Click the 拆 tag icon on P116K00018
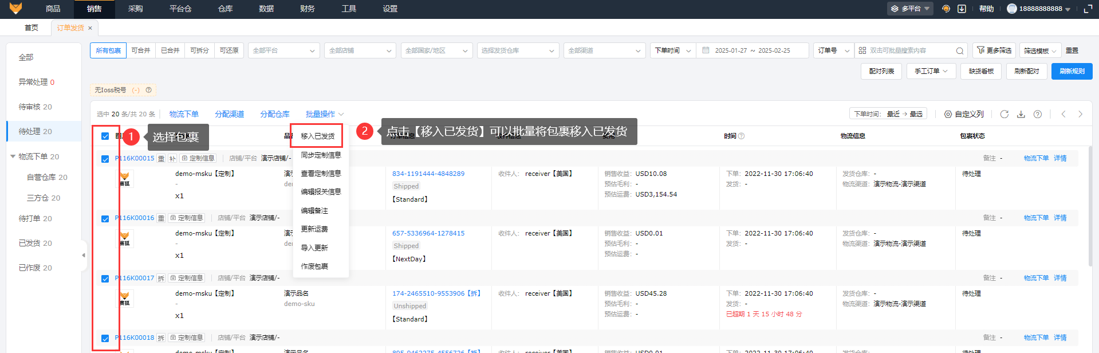1099x353 pixels. click(x=161, y=338)
